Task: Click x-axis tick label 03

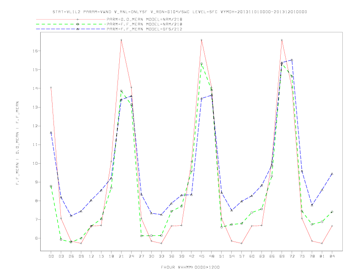Action: 61,256
